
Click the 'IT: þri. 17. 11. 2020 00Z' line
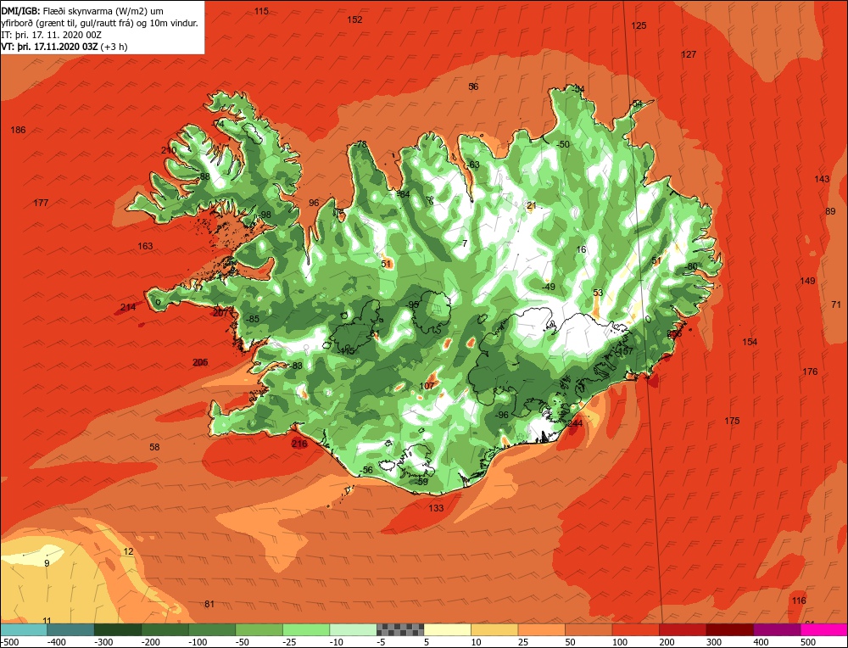point(52,35)
